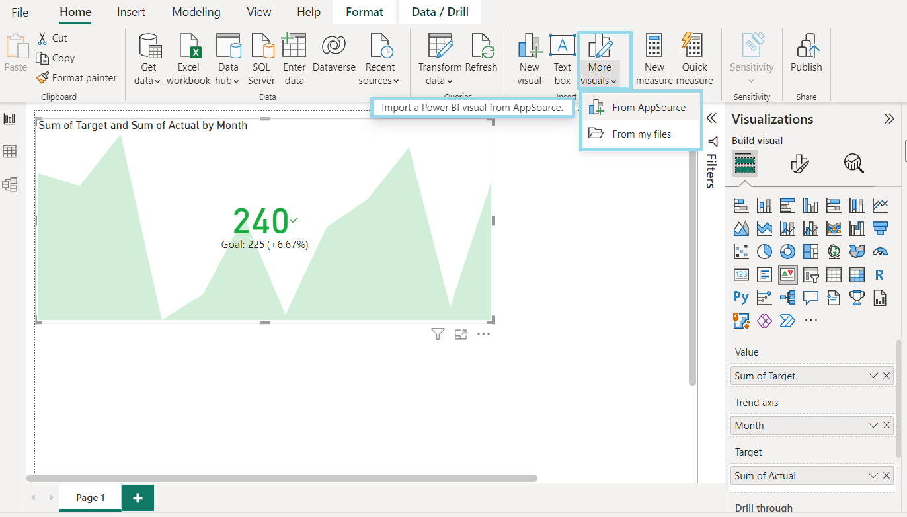Image resolution: width=907 pixels, height=517 pixels.
Task: Select the Python visual
Action: coord(741,298)
